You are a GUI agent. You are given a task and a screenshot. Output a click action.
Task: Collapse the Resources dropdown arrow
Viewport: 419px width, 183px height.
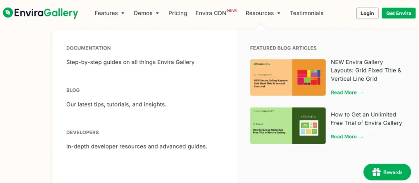tap(279, 13)
